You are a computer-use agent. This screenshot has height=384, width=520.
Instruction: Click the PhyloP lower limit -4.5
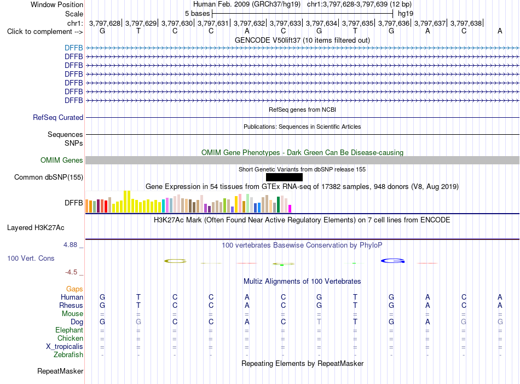point(71,272)
